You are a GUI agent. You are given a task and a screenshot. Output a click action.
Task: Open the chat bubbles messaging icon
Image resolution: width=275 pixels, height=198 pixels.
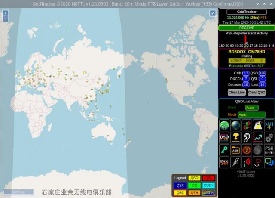pyautogui.click(x=269, y=162)
